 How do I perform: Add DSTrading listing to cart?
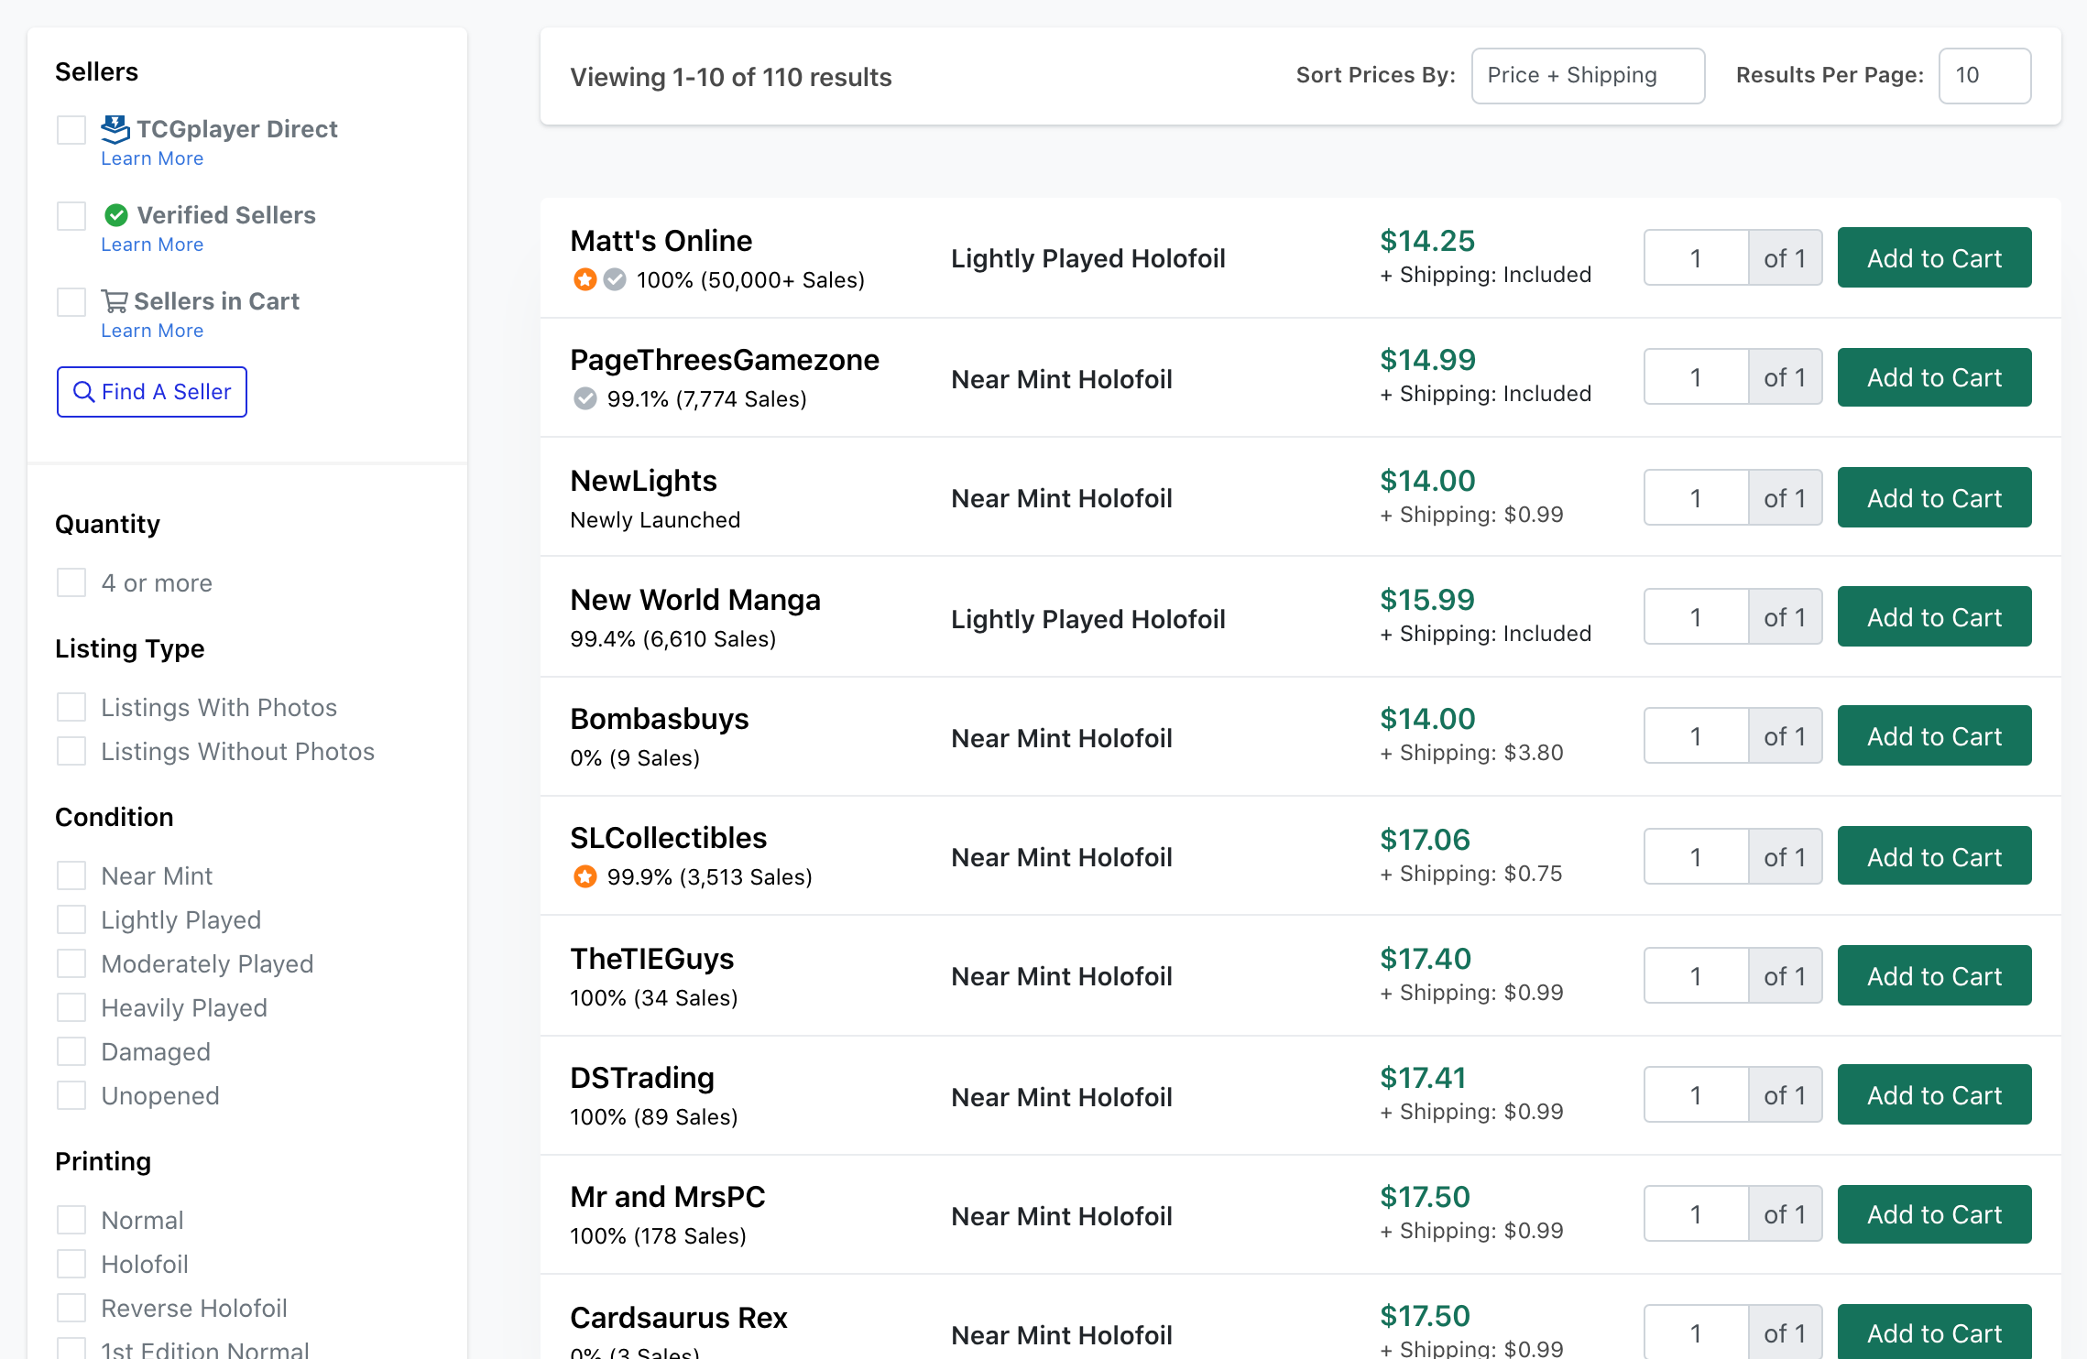pos(1934,1095)
